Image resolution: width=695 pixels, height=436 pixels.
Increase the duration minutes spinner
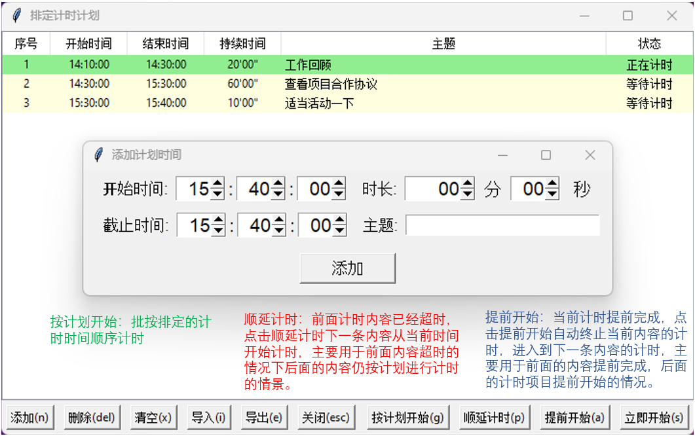[466, 185]
